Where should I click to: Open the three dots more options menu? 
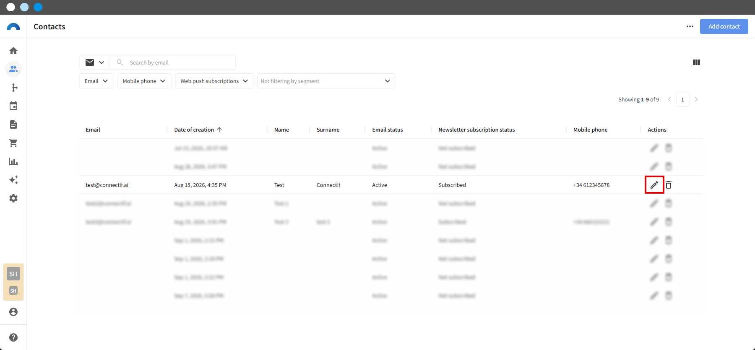coord(690,26)
